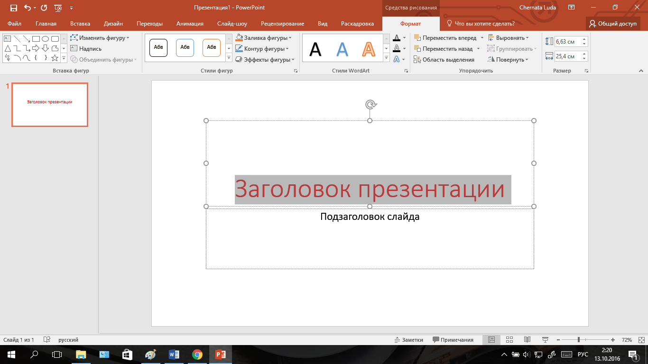Select the arrow line shape

pos(27,39)
